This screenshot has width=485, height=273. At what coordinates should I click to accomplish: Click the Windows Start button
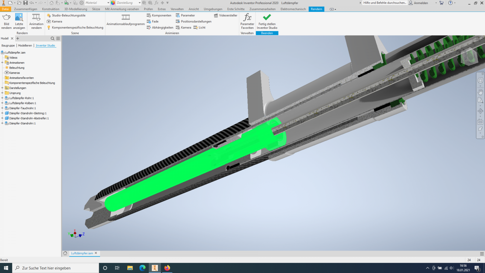coord(6,268)
